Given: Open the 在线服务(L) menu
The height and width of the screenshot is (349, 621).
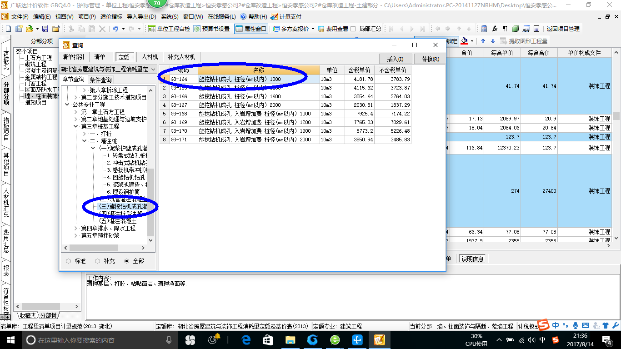Looking at the screenshot, I should tap(221, 16).
